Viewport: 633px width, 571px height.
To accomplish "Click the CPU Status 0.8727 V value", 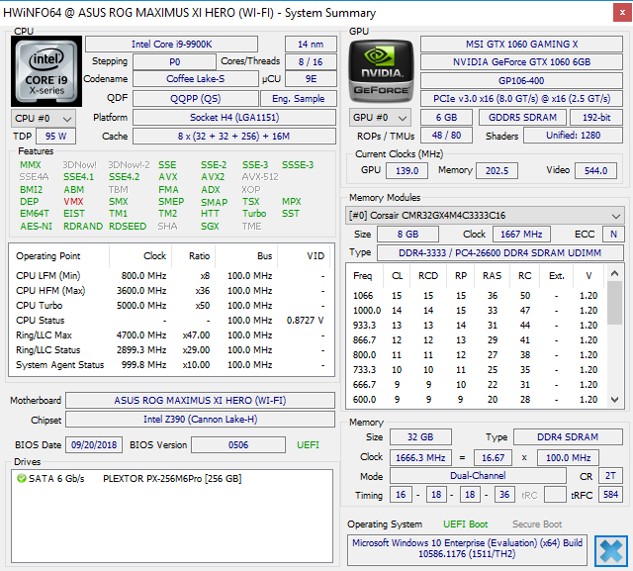I will (x=305, y=321).
